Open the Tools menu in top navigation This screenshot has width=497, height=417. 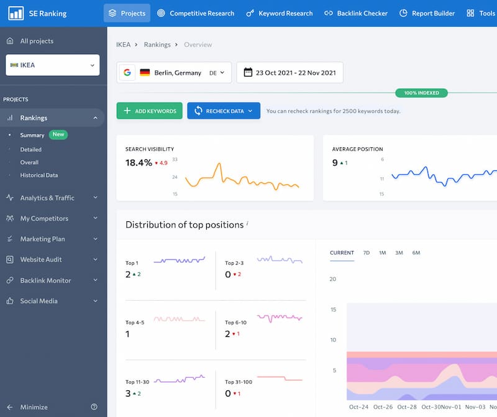[481, 13]
